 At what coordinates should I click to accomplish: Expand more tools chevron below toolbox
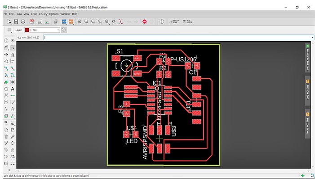[x=9, y=170]
